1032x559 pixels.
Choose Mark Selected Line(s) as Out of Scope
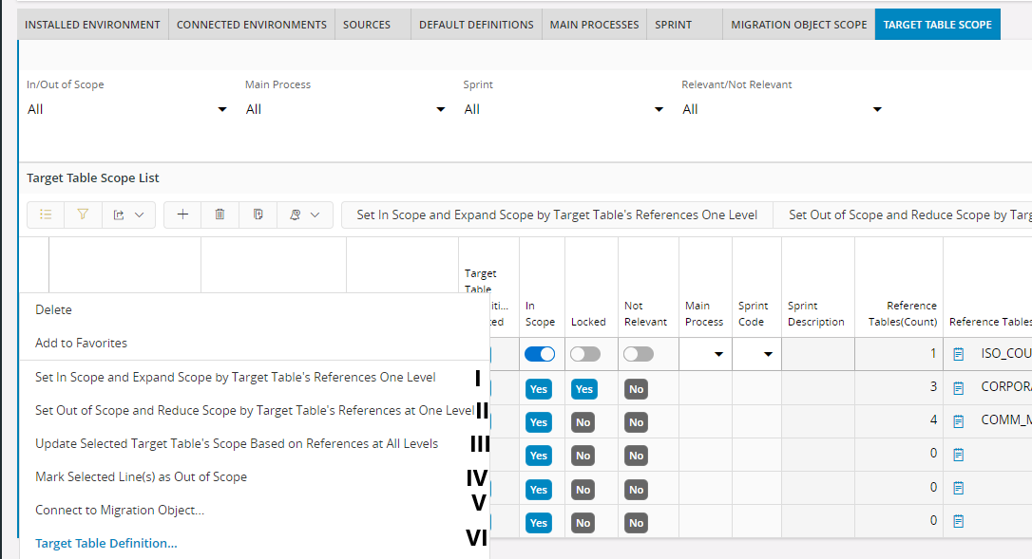141,476
